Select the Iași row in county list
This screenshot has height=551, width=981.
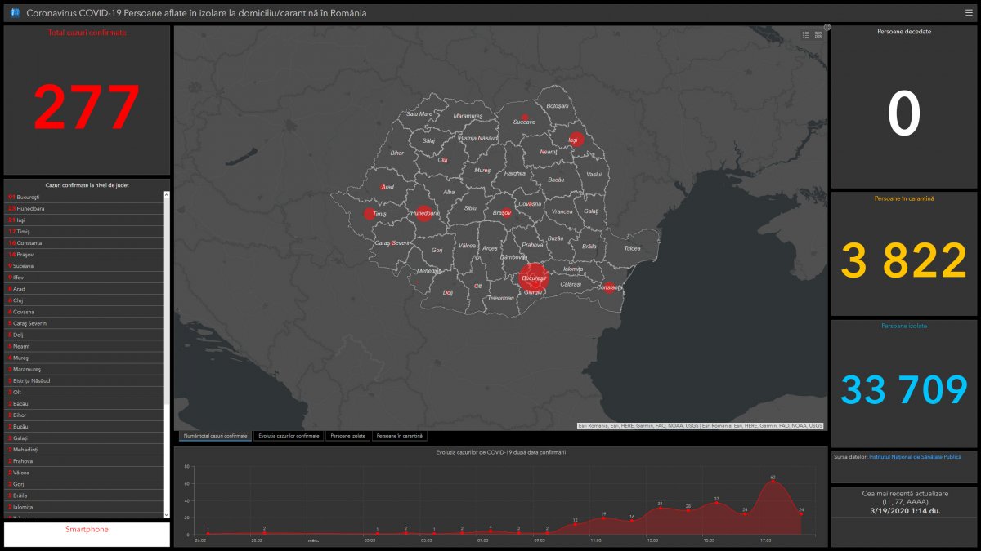click(84, 220)
